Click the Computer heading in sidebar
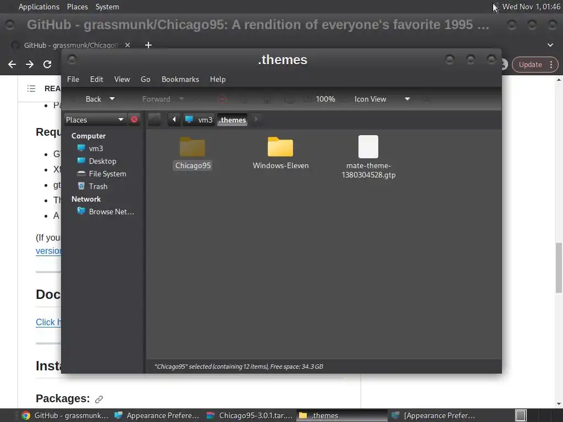Viewport: 563px width, 422px height. [89, 136]
